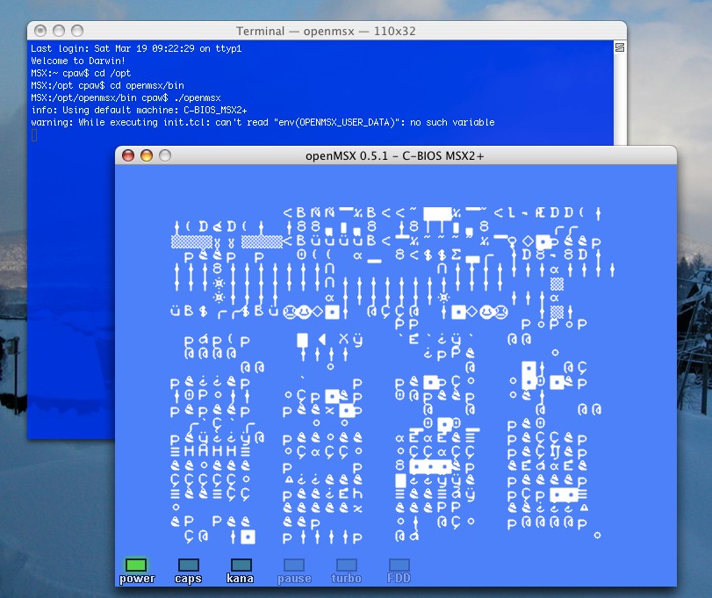Screen dimensions: 712x598
Task: Click the './openmsx' command line in Terminal
Action: coord(126,97)
